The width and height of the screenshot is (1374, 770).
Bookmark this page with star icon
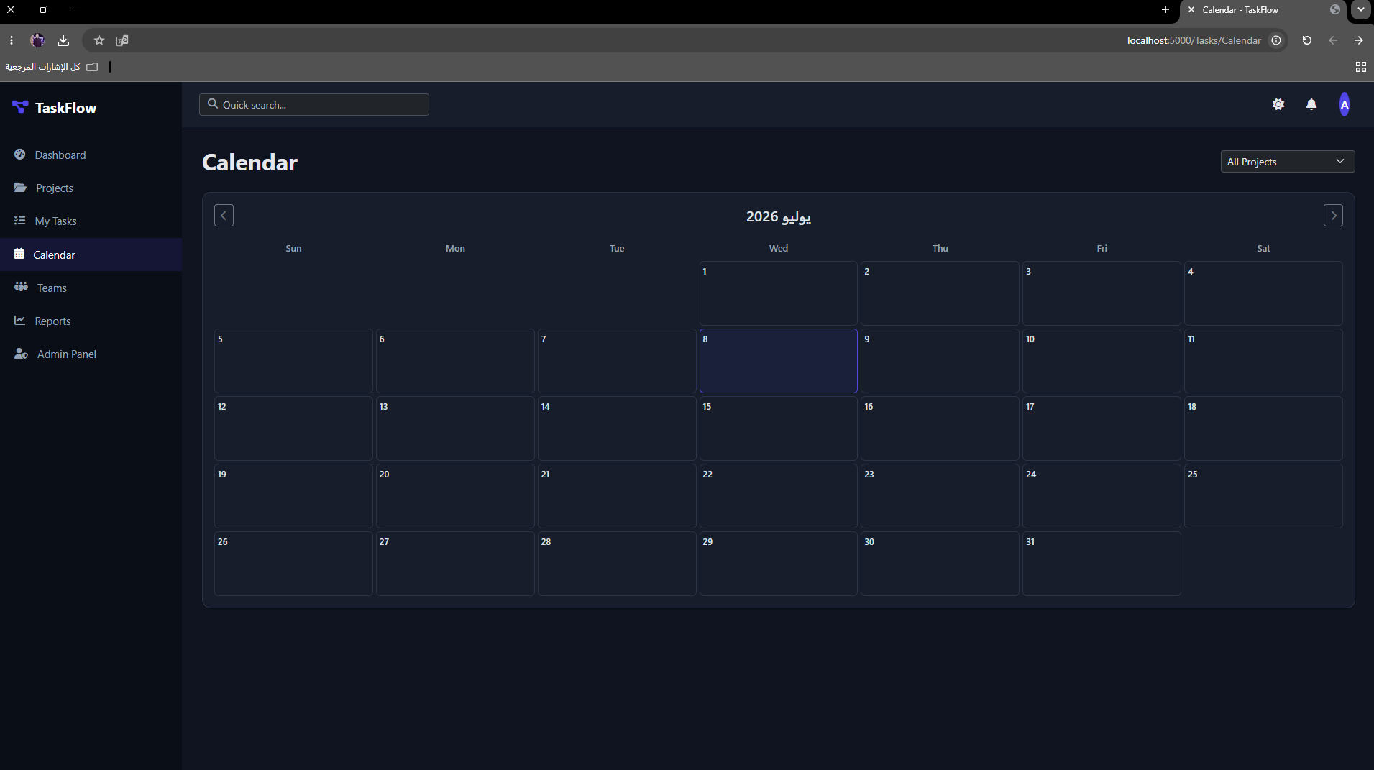pos(99,40)
